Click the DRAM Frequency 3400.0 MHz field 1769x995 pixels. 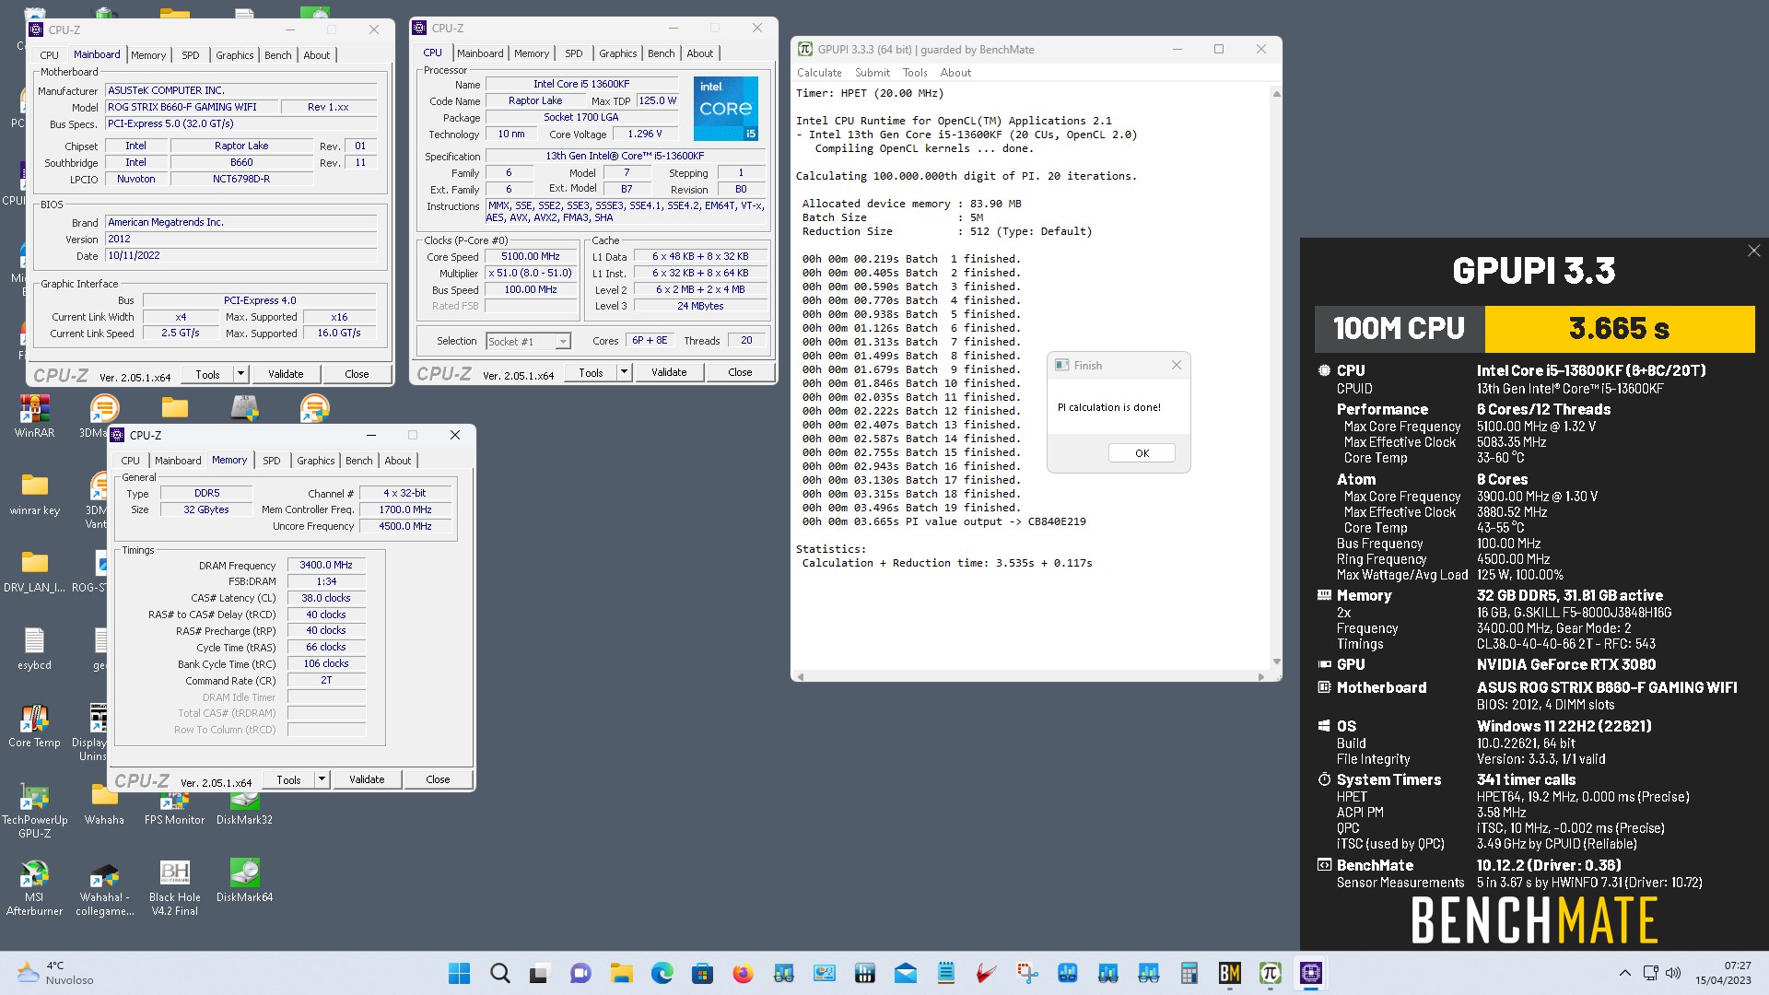point(326,566)
